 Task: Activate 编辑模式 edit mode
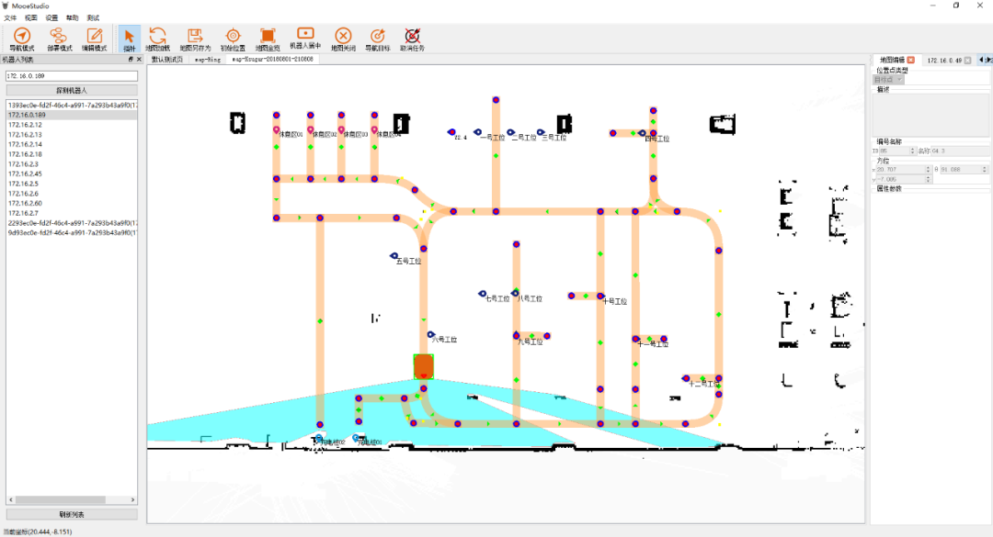[x=94, y=39]
